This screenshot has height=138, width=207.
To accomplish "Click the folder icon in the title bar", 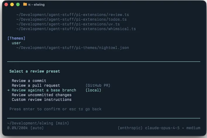I will pyautogui.click(x=25, y=5).
